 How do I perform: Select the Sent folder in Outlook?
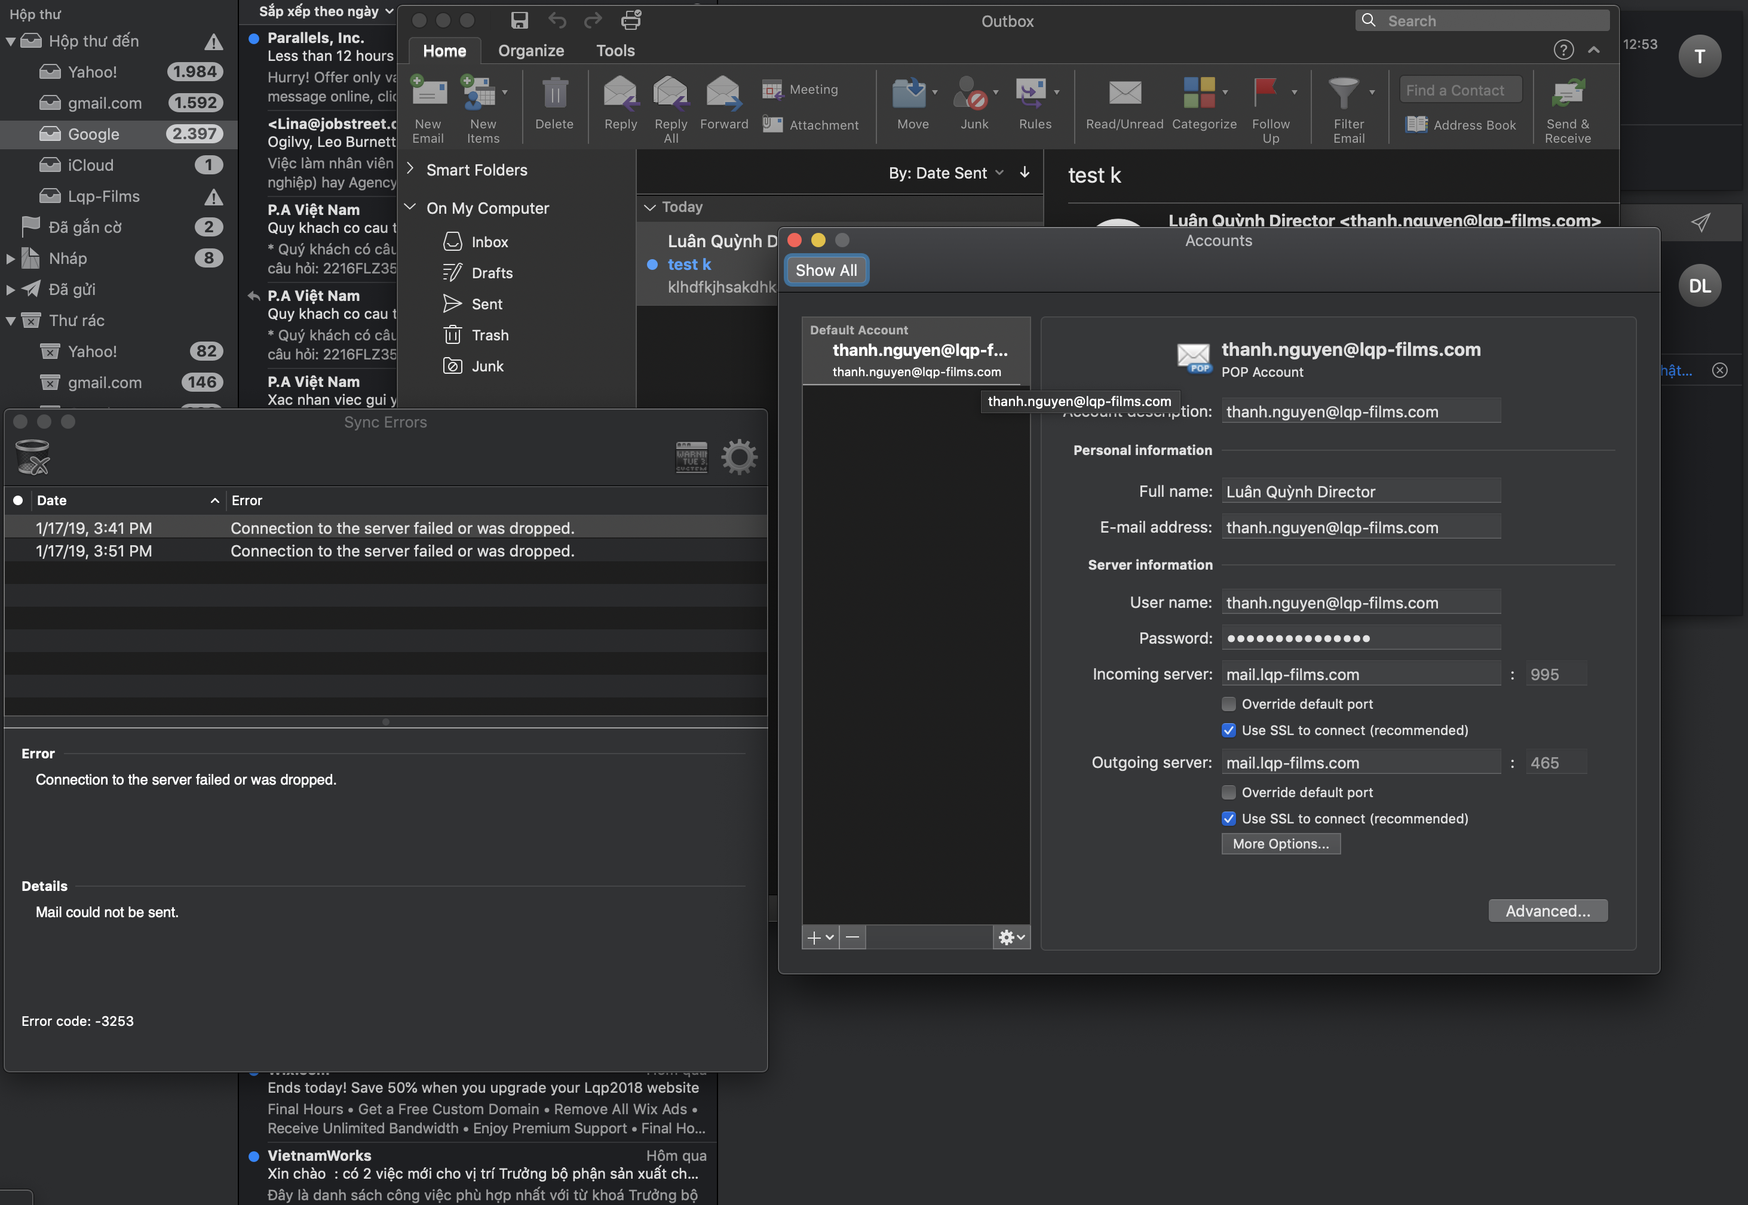click(x=486, y=303)
